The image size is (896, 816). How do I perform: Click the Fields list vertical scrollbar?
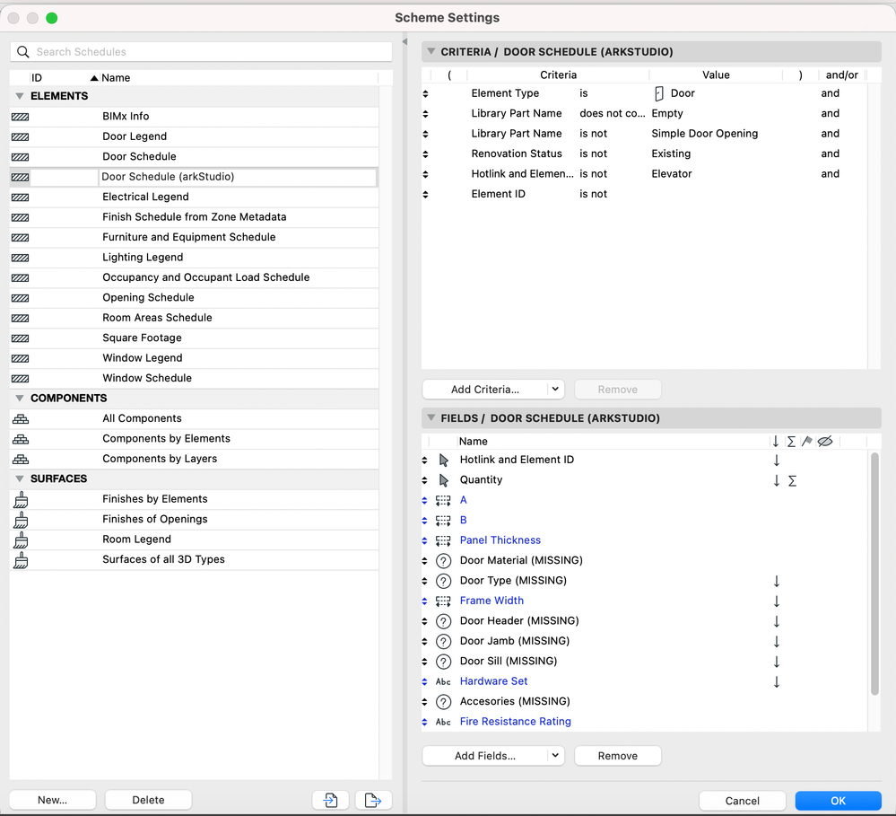[874, 574]
